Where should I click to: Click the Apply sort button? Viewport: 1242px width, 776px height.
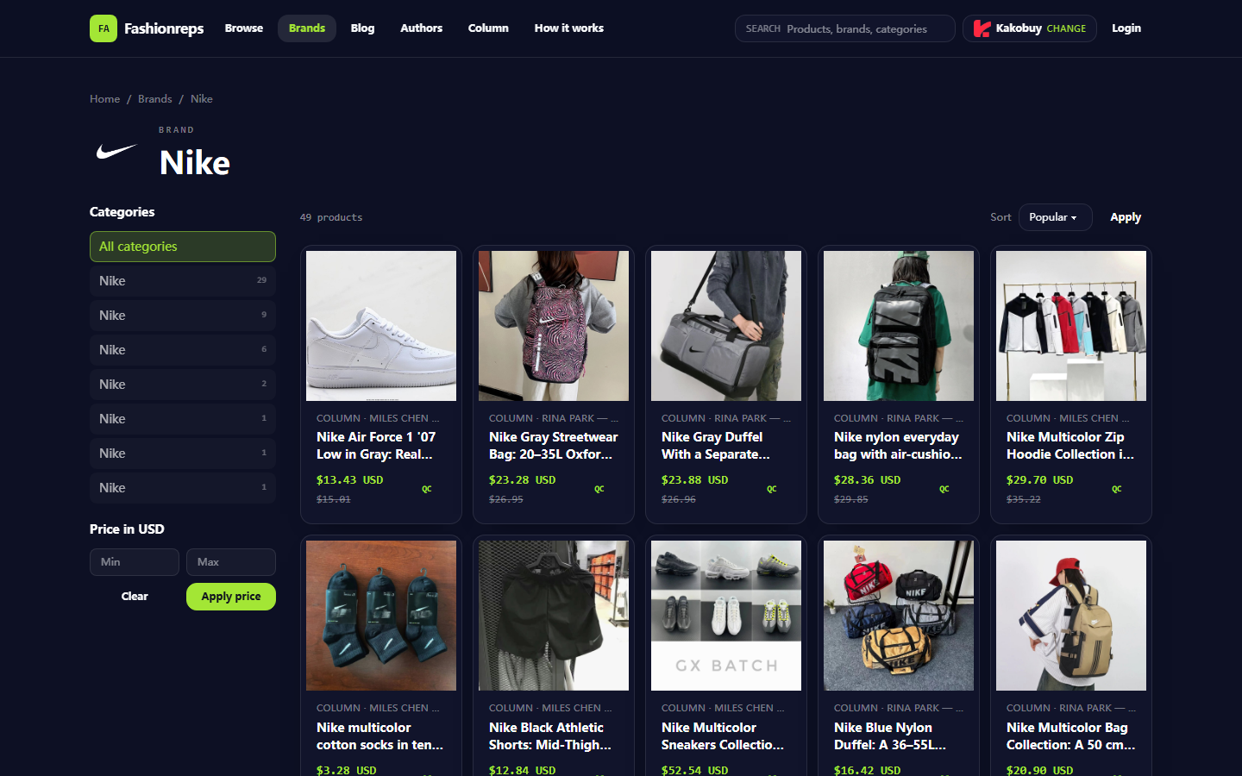click(x=1126, y=217)
